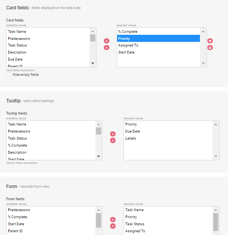Click up arrow of Tooltip available values scrollbar
230x235 pixels.
coord(98,124)
